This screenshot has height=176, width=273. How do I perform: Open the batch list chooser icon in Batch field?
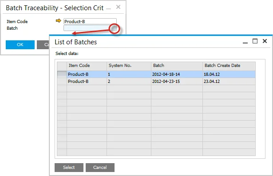114,28
